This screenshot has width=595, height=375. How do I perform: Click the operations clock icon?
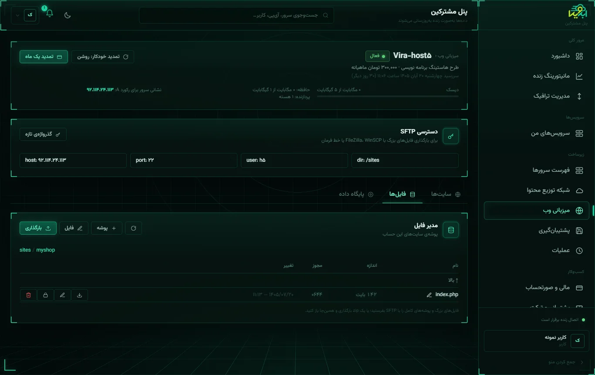click(579, 251)
